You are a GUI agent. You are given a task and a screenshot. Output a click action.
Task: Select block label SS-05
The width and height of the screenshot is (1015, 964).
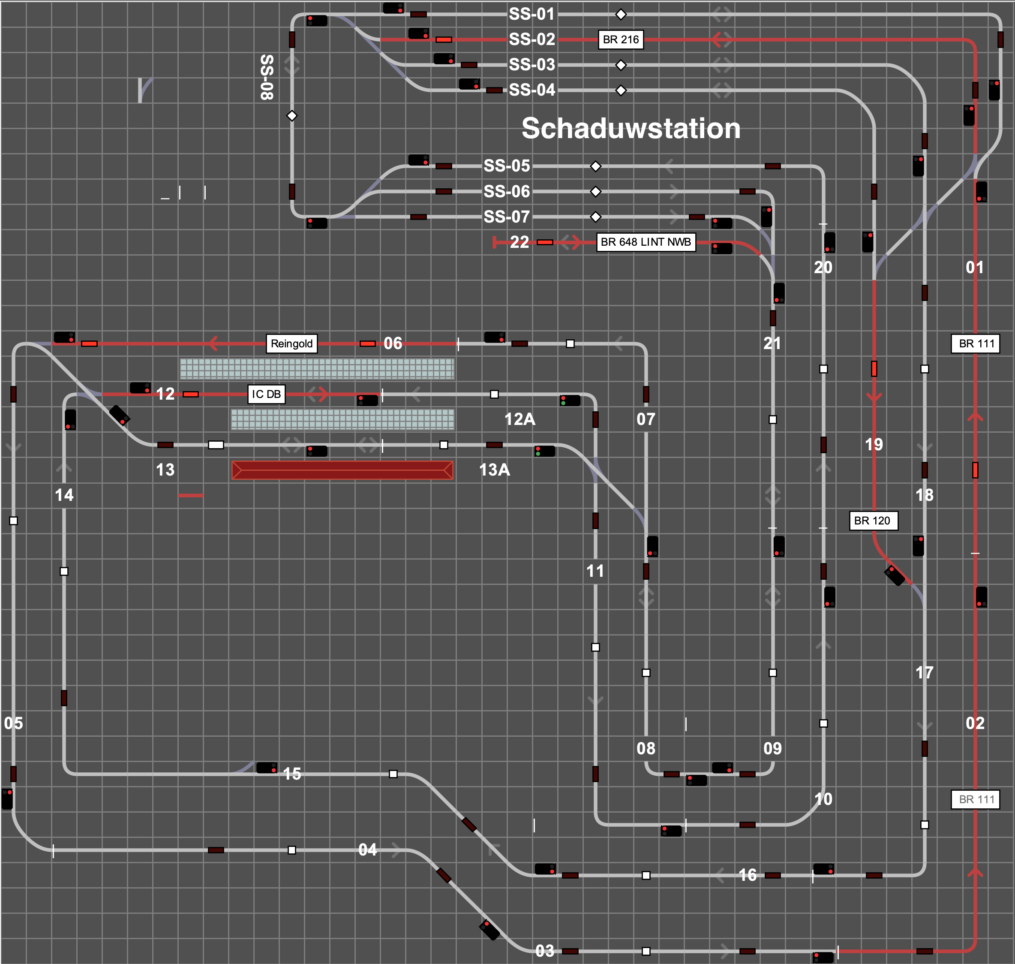point(507,166)
